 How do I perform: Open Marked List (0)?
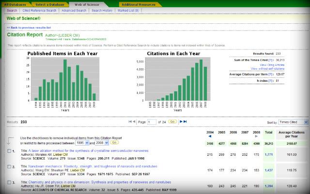128,11
